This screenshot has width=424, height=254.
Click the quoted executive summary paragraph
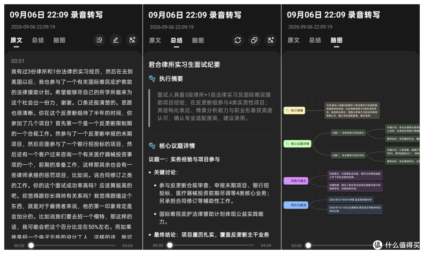tap(215, 106)
